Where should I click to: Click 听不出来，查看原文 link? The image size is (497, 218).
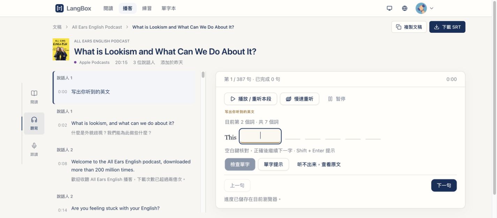pyautogui.click(x=319, y=164)
